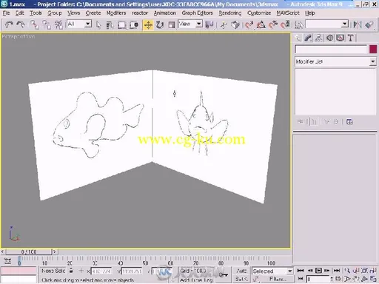Choose the Bind to Space Warp tool
Screen dimensions: 379x284
click(58, 24)
